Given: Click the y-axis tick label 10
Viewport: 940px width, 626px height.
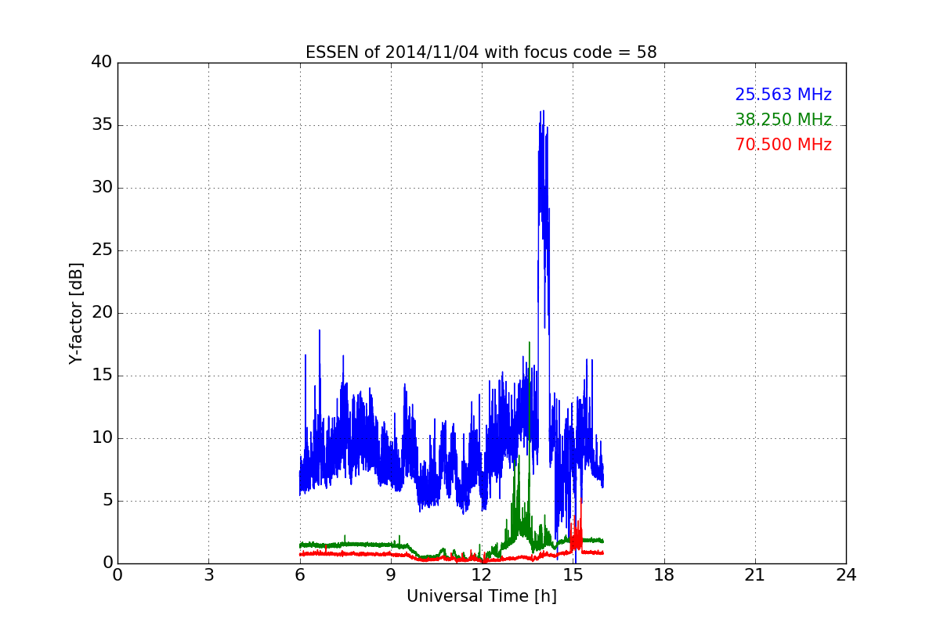Looking at the screenshot, I should pos(102,438).
